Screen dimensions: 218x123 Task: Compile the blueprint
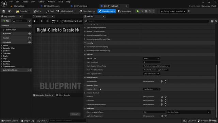tap(21, 11)
